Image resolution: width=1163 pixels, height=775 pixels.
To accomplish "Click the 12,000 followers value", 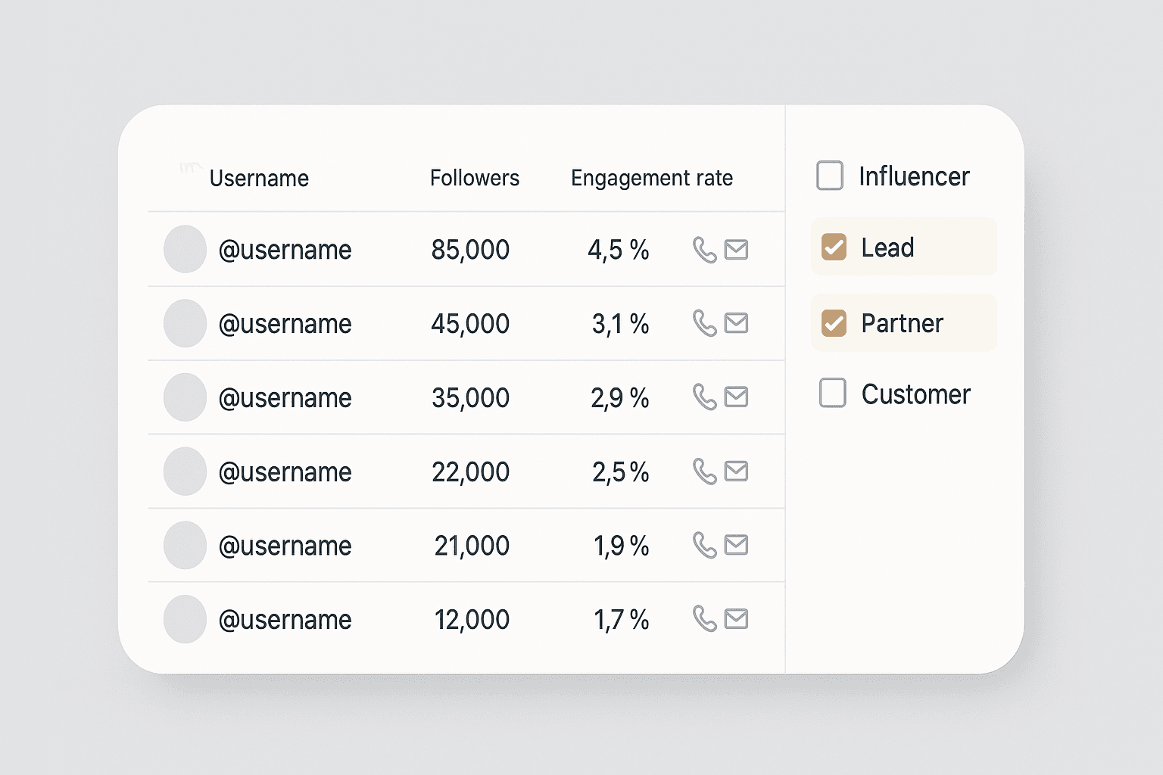I will 472,620.
